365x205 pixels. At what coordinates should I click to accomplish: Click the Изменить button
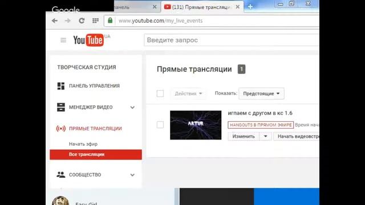[x=244, y=137]
